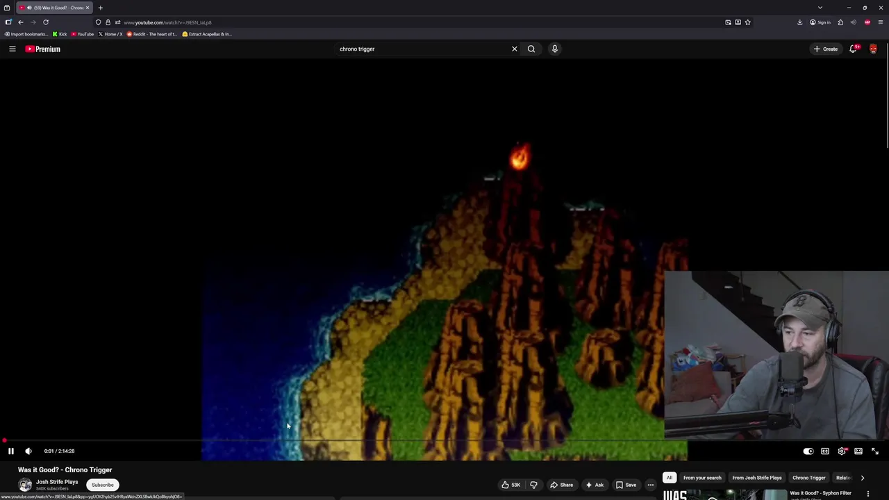Image resolution: width=889 pixels, height=500 pixels.
Task: Mute the tab via its speaker icon
Action: [29, 8]
